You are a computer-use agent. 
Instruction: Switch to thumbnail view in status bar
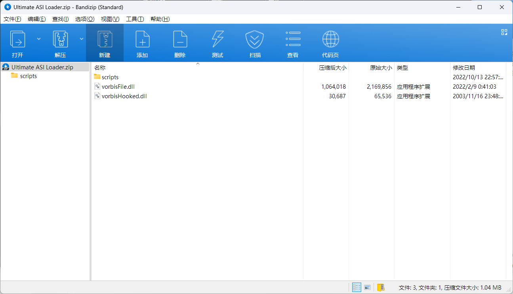click(x=367, y=287)
